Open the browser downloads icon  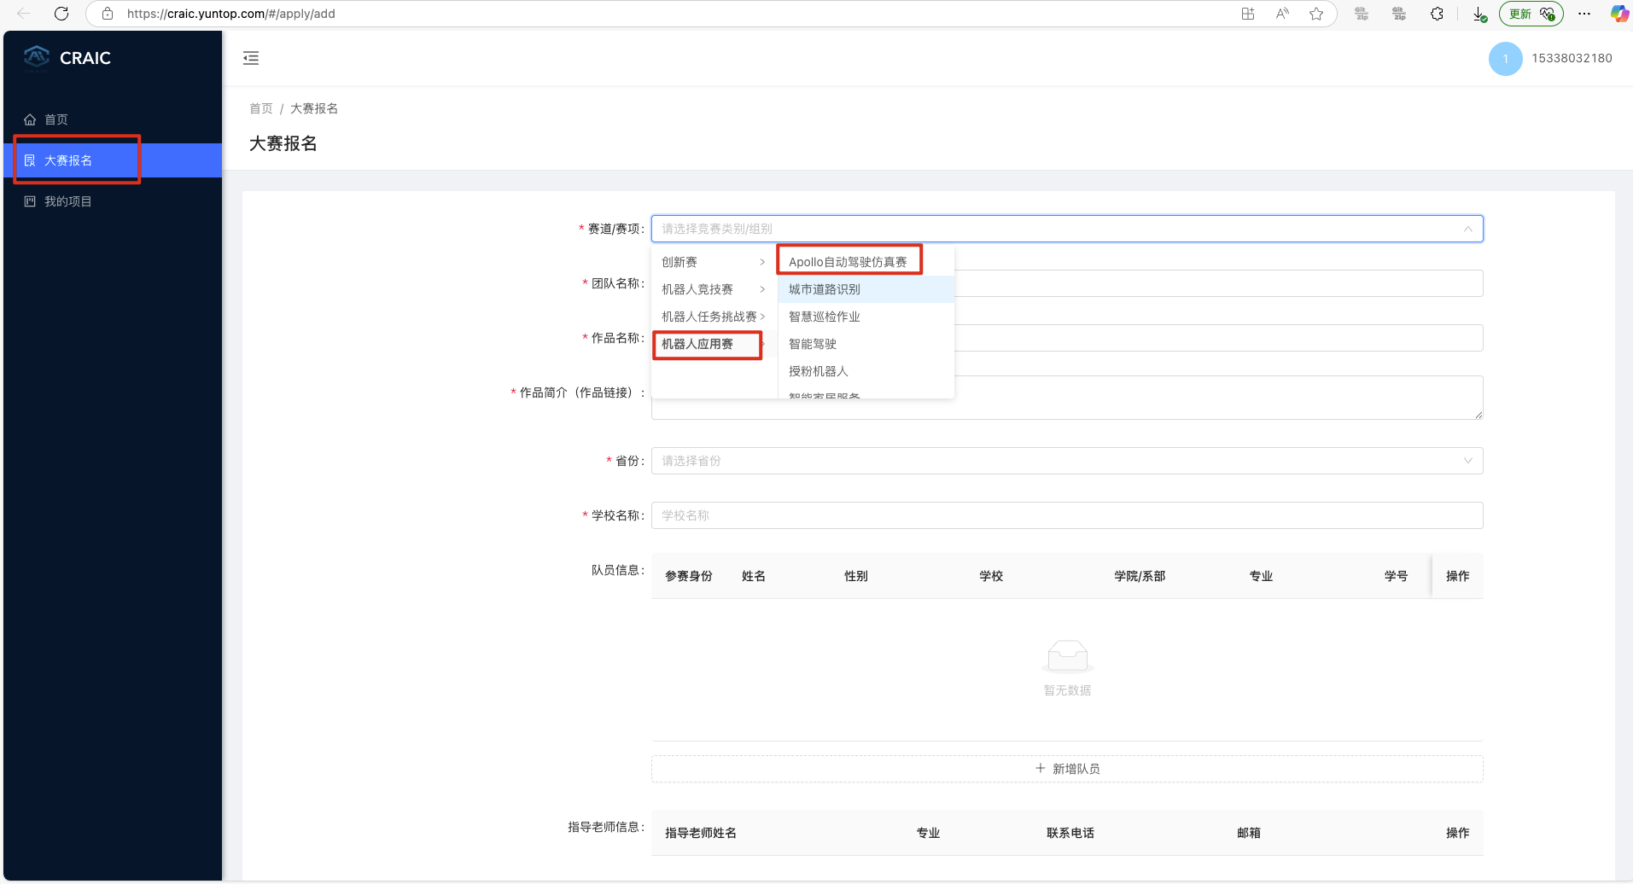(x=1479, y=14)
